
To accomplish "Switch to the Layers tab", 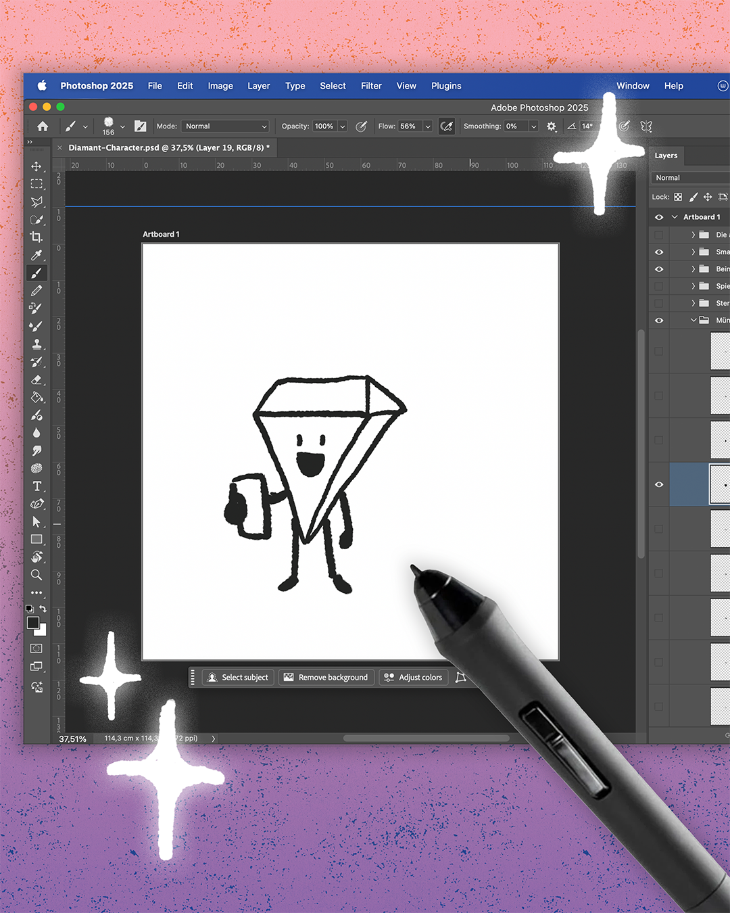I will (x=666, y=156).
